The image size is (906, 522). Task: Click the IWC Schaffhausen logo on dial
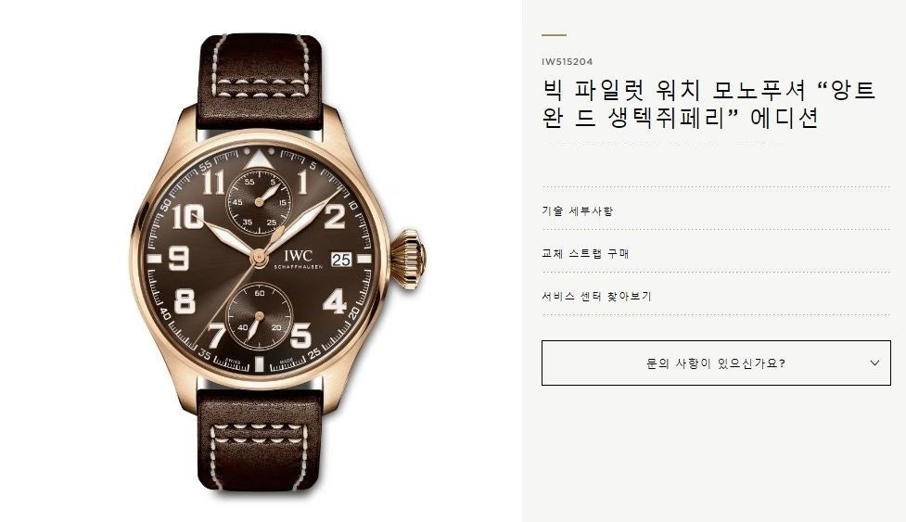(299, 260)
